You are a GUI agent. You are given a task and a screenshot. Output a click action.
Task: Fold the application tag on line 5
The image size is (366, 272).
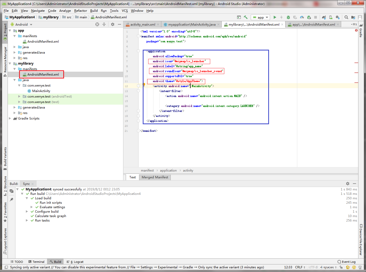(x=138, y=51)
